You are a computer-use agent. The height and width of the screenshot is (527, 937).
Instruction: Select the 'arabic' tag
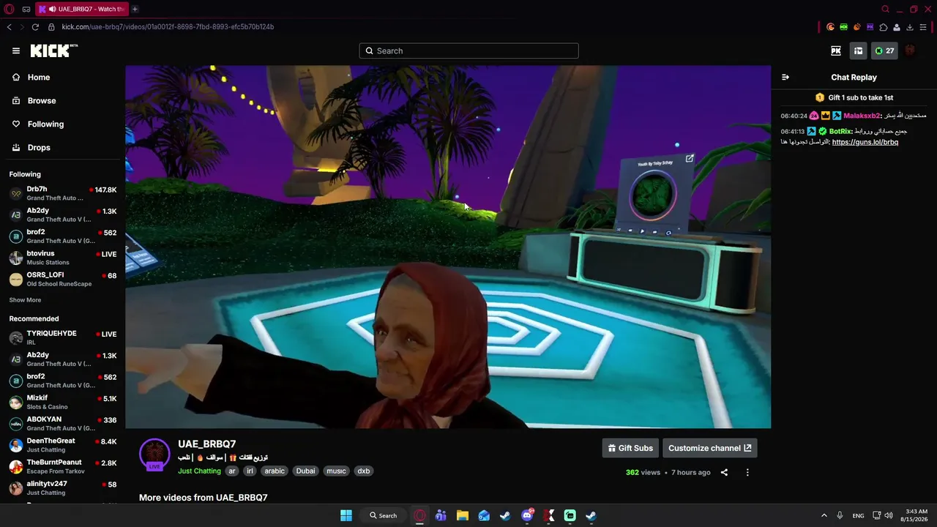(x=275, y=471)
